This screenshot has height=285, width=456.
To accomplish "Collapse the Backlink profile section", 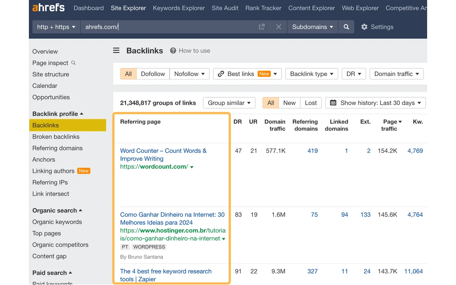I will (x=58, y=114).
